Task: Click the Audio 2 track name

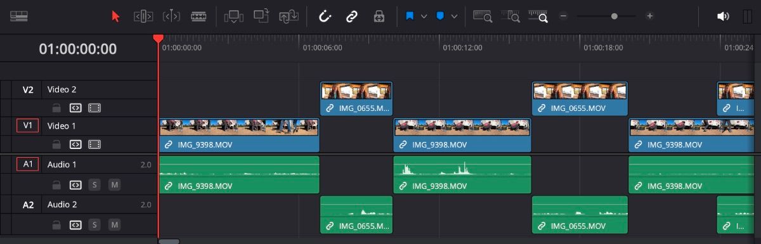Action: click(62, 205)
